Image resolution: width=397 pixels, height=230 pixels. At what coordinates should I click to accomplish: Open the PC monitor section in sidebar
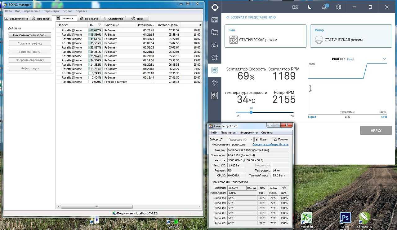click(215, 32)
